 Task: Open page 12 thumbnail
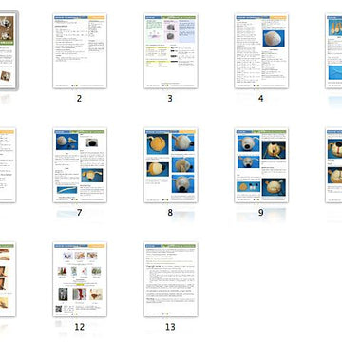(x=80, y=279)
